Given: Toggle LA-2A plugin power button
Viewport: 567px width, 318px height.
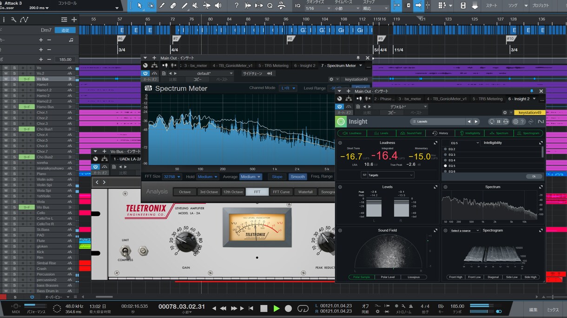Looking at the screenshot, I should [95, 167].
